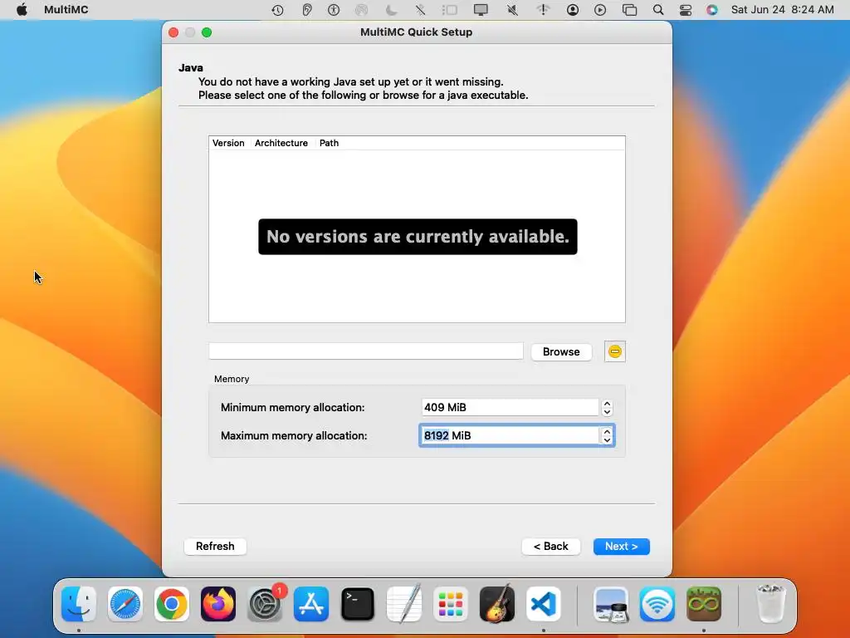Viewport: 850px width, 638px height.
Task: Click the Focus moon icon in menu bar
Action: (390, 10)
